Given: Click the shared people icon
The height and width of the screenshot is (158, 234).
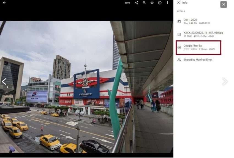Looking at the screenshot, I should coord(179,60).
